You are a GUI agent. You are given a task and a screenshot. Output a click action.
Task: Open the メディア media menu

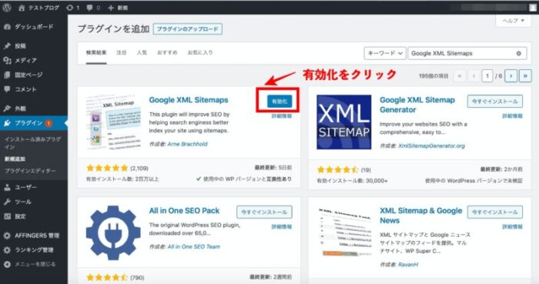pos(34,60)
